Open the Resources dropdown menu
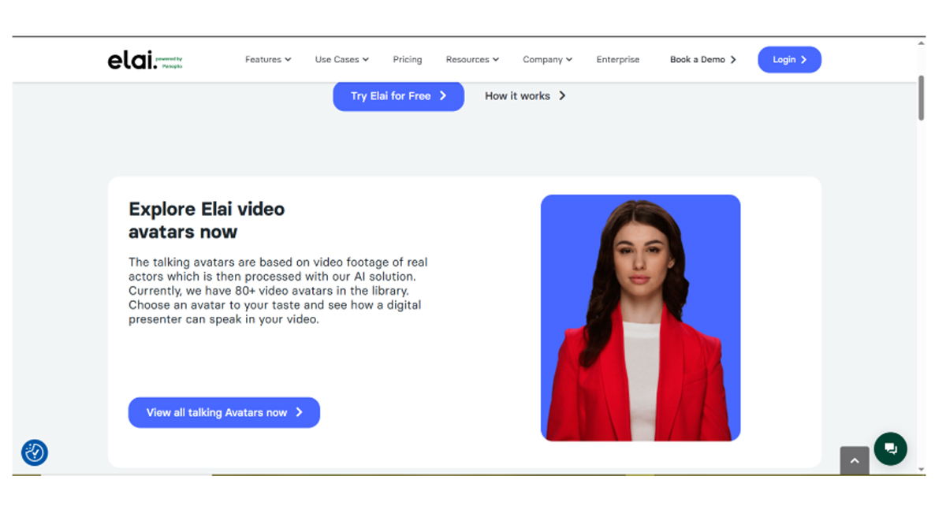This screenshot has height=532, width=946. coord(472,60)
